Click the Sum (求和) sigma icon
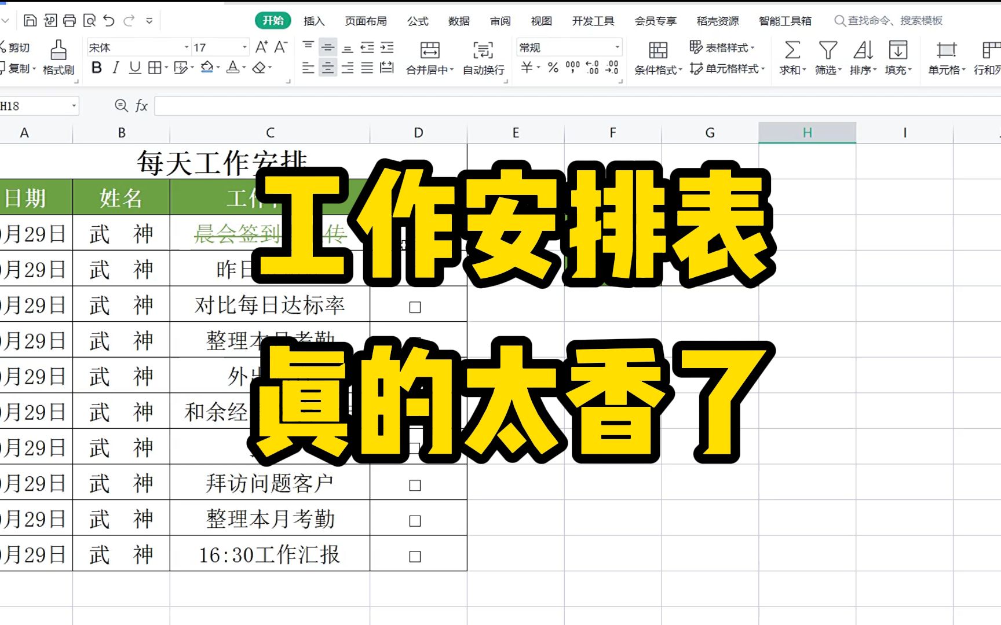Screen dimensions: 1001x625 click(x=792, y=50)
